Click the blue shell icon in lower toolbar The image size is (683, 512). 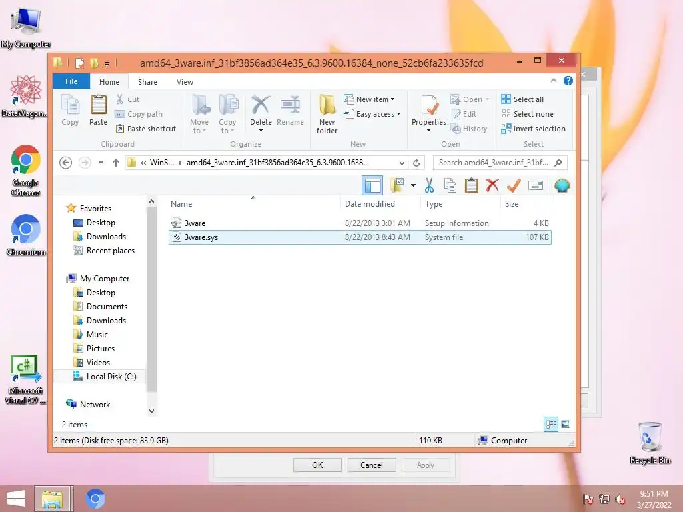pyautogui.click(x=562, y=185)
